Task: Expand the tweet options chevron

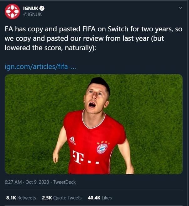Action: [180, 8]
